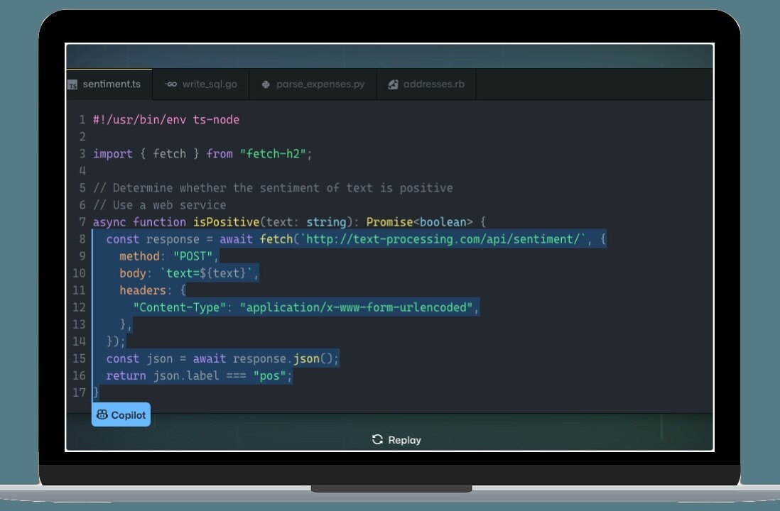Click the "application/x-www-form-urlencoded" string
The image size is (780, 511).
coord(358,307)
